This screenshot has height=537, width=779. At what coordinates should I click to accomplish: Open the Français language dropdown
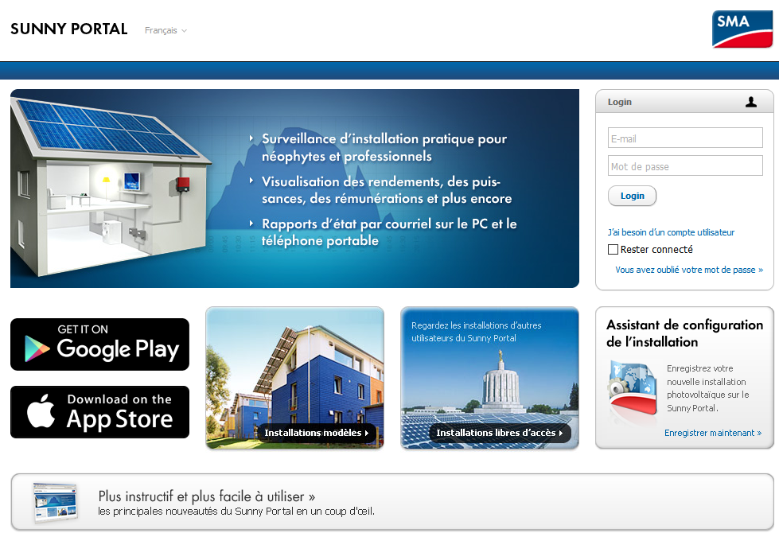tap(166, 30)
